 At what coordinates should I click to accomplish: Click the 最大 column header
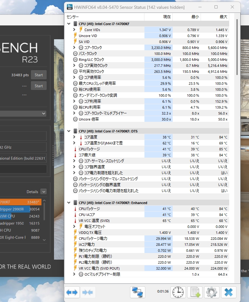215,17
